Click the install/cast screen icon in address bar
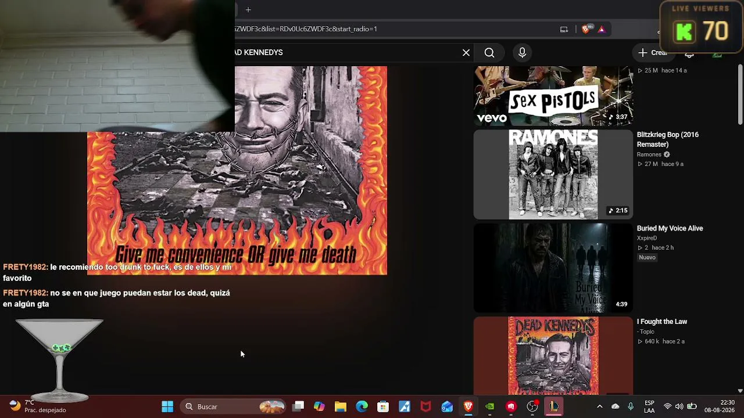 [x=564, y=29]
